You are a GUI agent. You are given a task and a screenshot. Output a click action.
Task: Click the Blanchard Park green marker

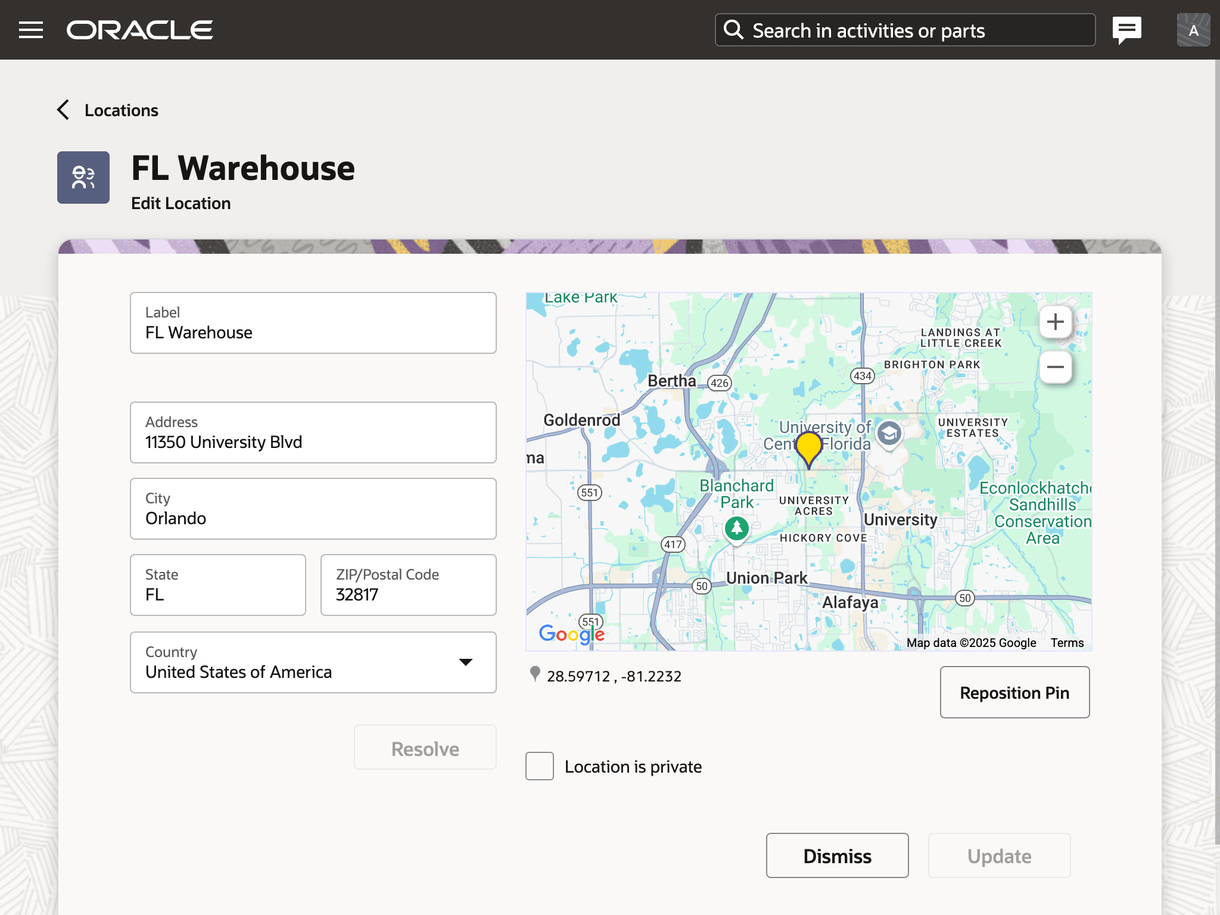pos(737,528)
